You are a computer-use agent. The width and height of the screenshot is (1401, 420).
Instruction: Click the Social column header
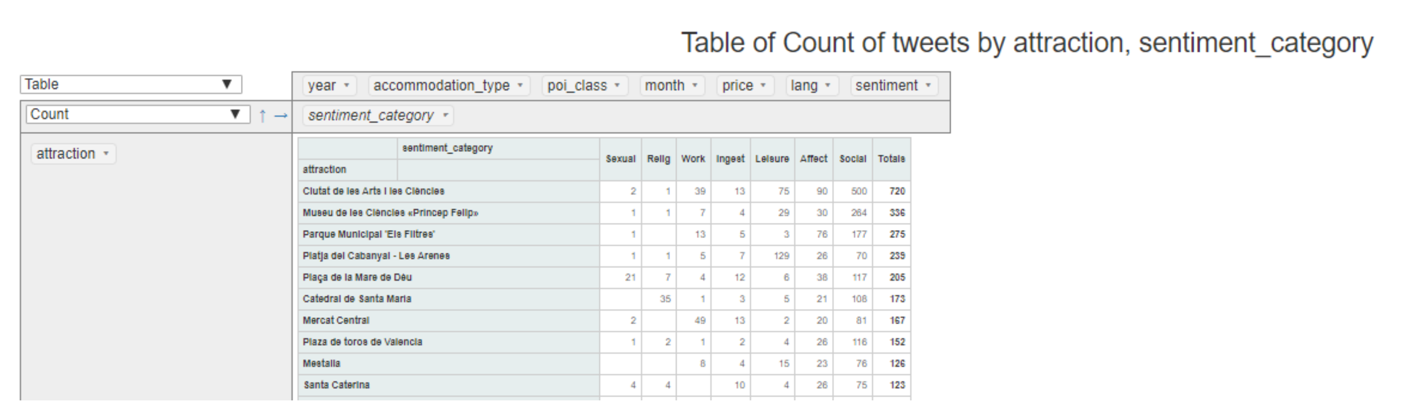coord(852,159)
